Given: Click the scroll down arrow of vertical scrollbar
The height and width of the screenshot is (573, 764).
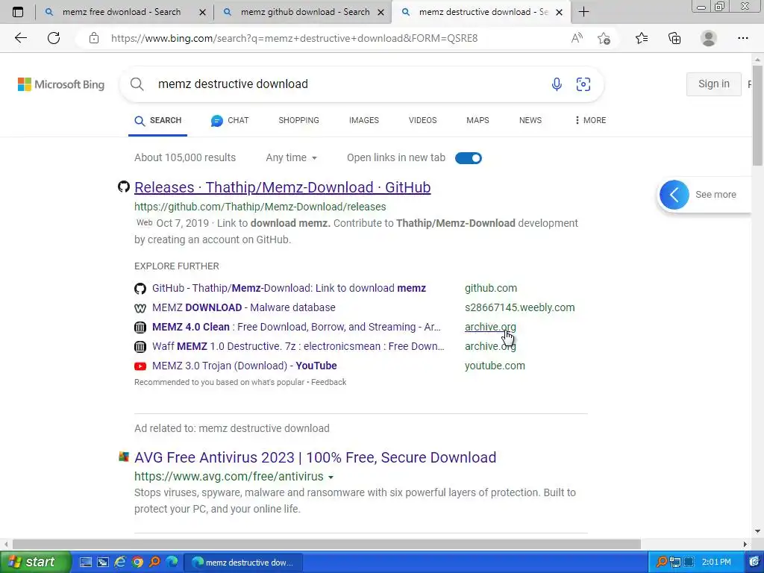Looking at the screenshot, I should click(x=757, y=531).
